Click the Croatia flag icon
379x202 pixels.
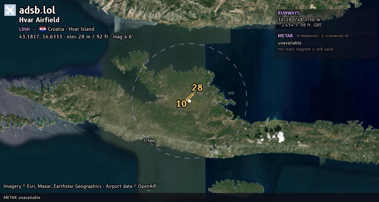(43, 29)
